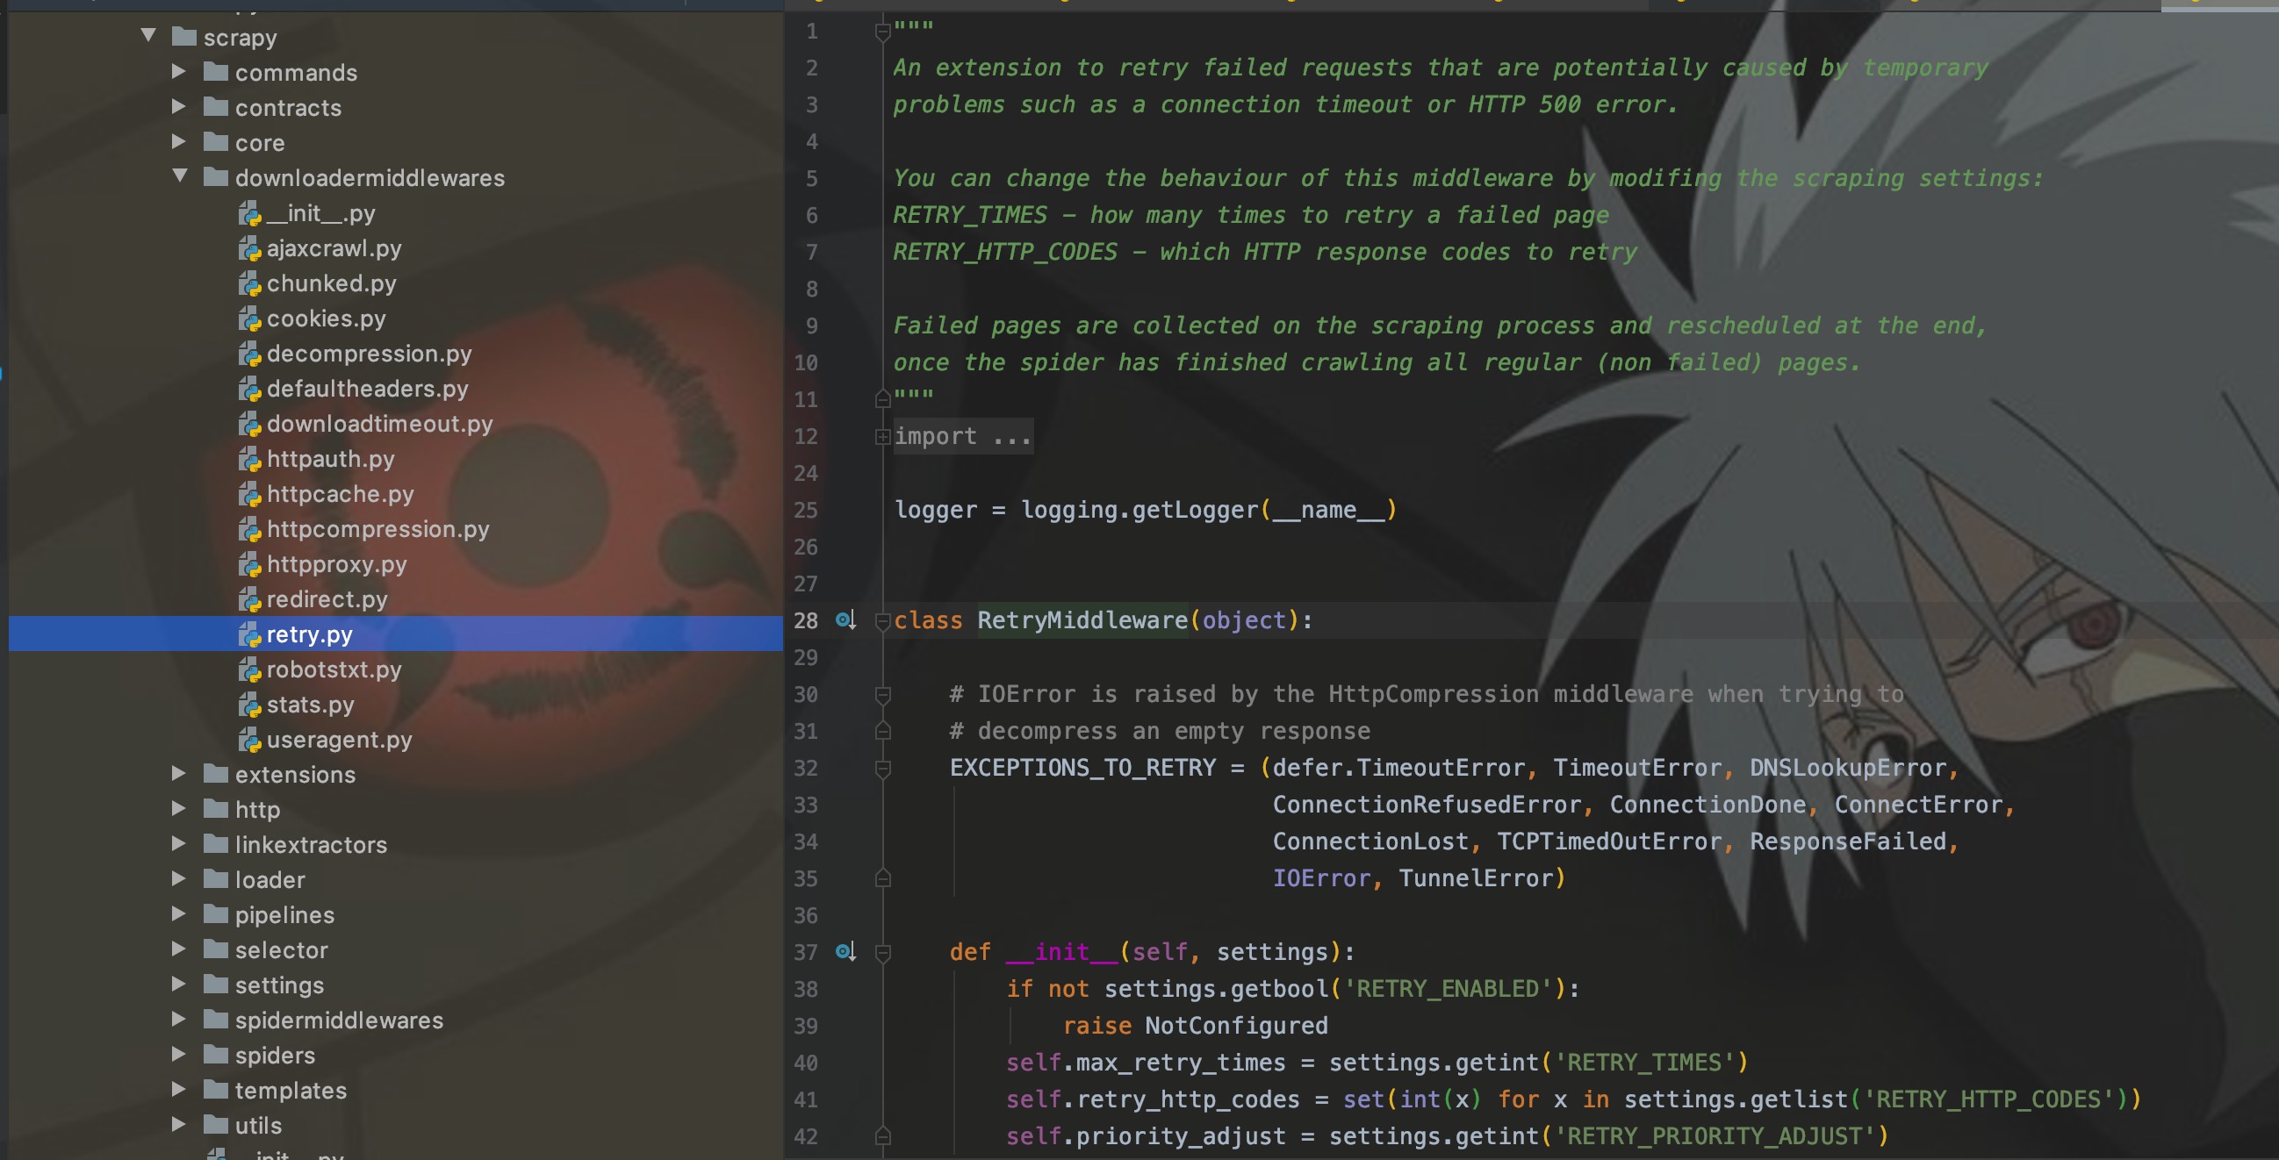2279x1160 pixels.
Task: Click the scrapy folder icon
Action: coord(184,36)
